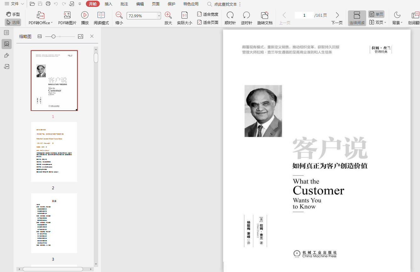Click the PDF转图片 convert to image icon
The width and height of the screenshot is (420, 272).
[x=67, y=15]
